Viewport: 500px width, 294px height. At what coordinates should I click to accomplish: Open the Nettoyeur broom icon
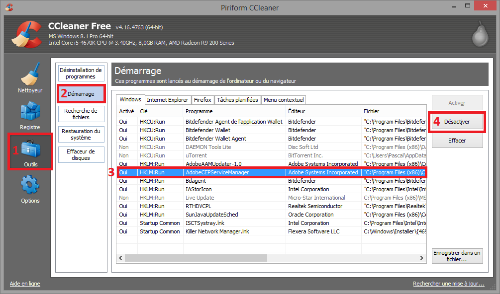30,75
